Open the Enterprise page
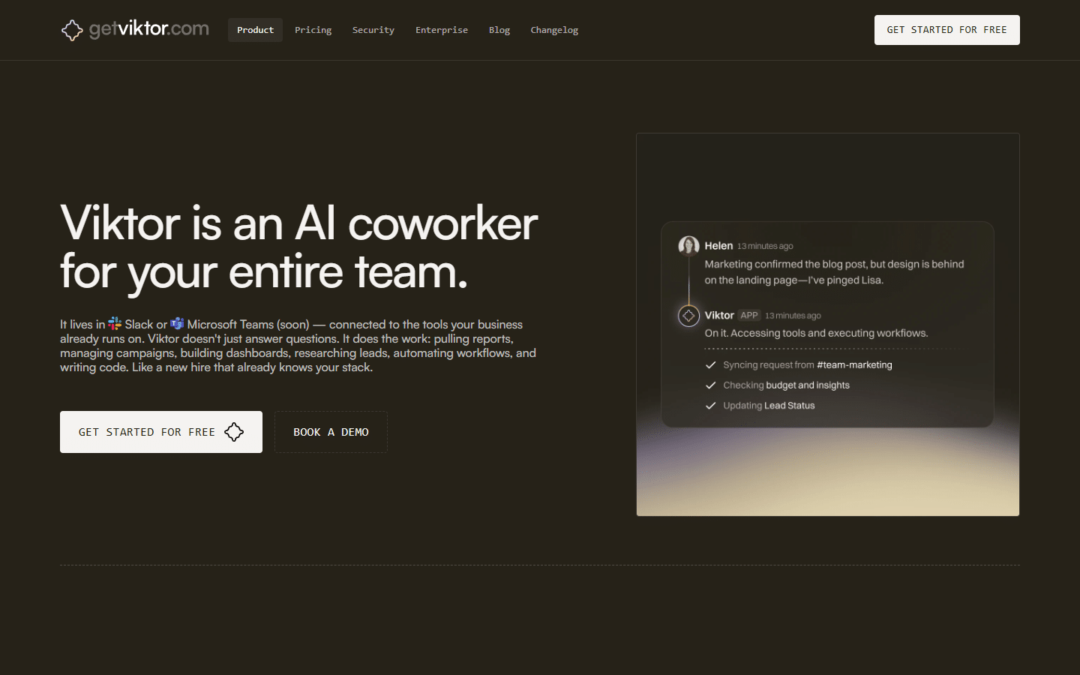The width and height of the screenshot is (1080, 675). pos(442,30)
